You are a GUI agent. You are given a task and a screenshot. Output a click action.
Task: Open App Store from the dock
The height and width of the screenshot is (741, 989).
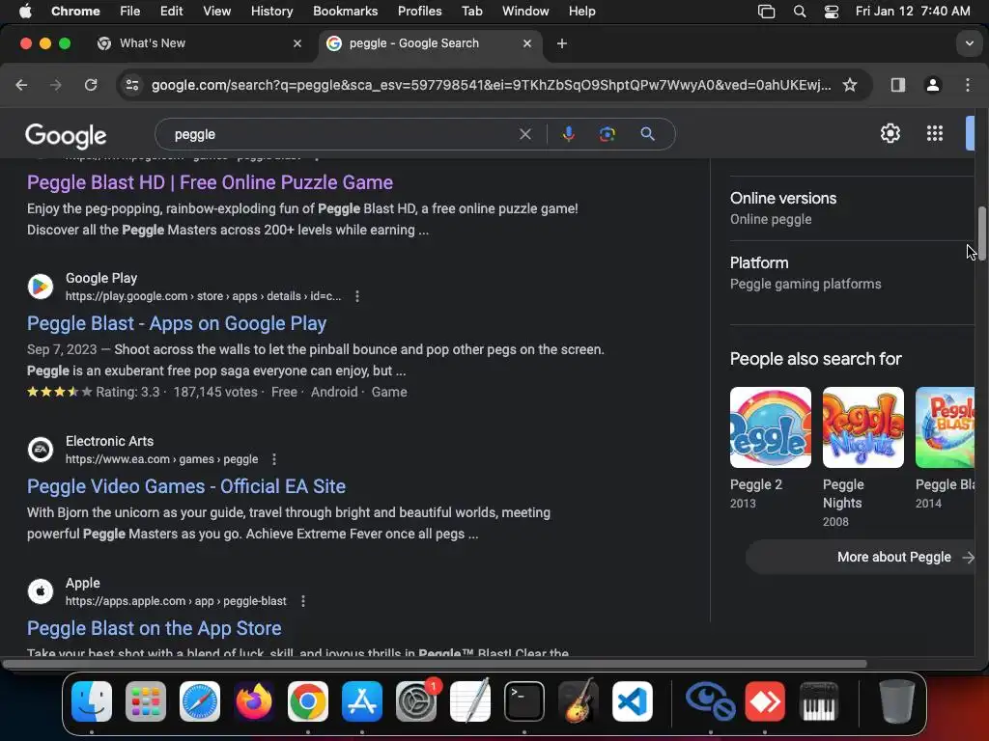click(x=362, y=701)
